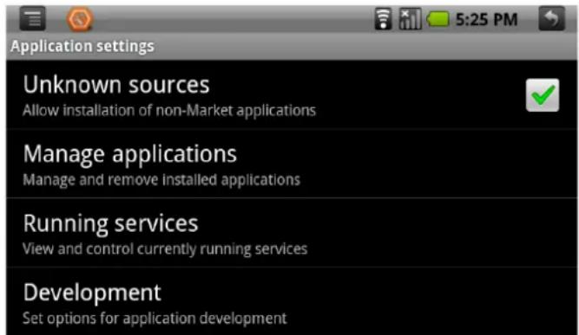The width and height of the screenshot is (579, 335).
Task: Toggle the Unknown sources checkbox
Action: (543, 95)
